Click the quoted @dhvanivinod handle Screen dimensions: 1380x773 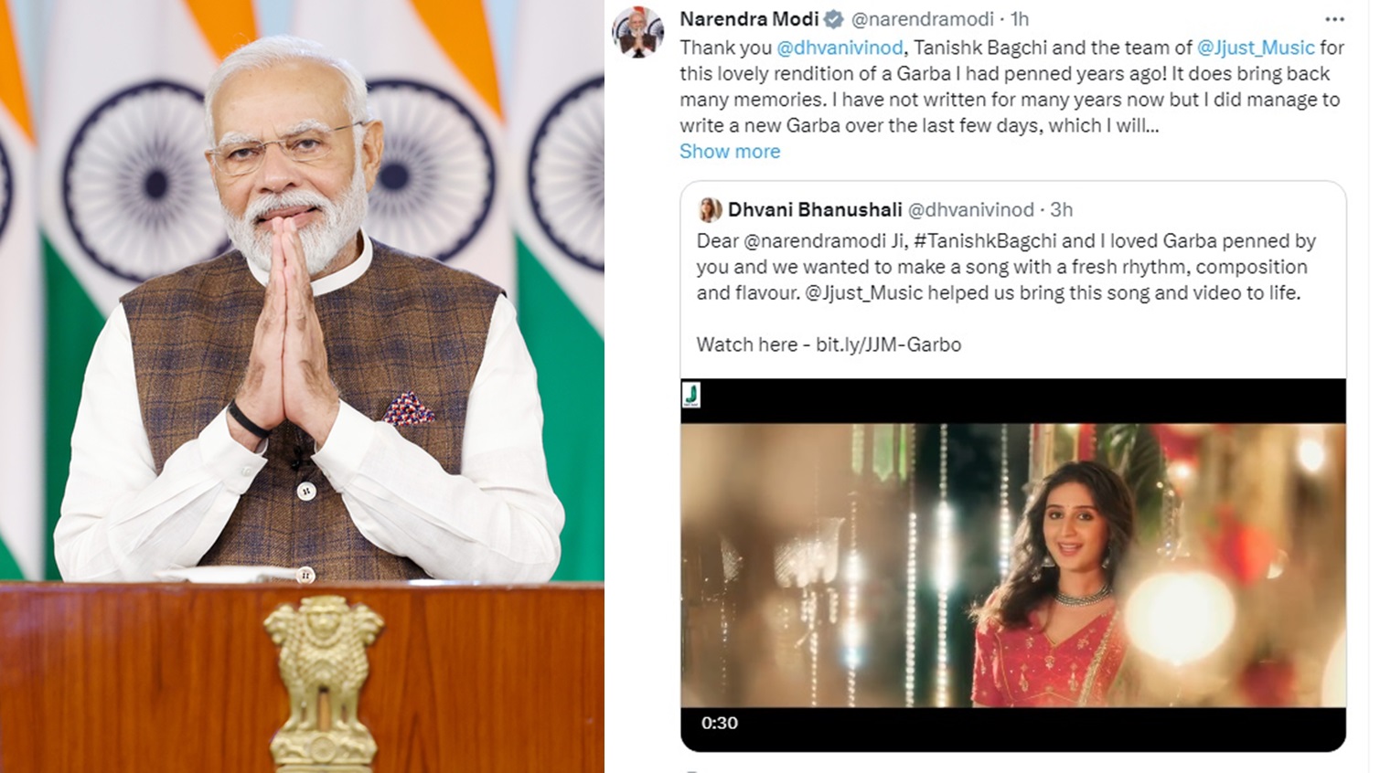coord(970,210)
